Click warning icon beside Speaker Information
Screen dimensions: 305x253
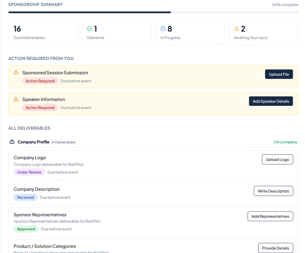16,99
